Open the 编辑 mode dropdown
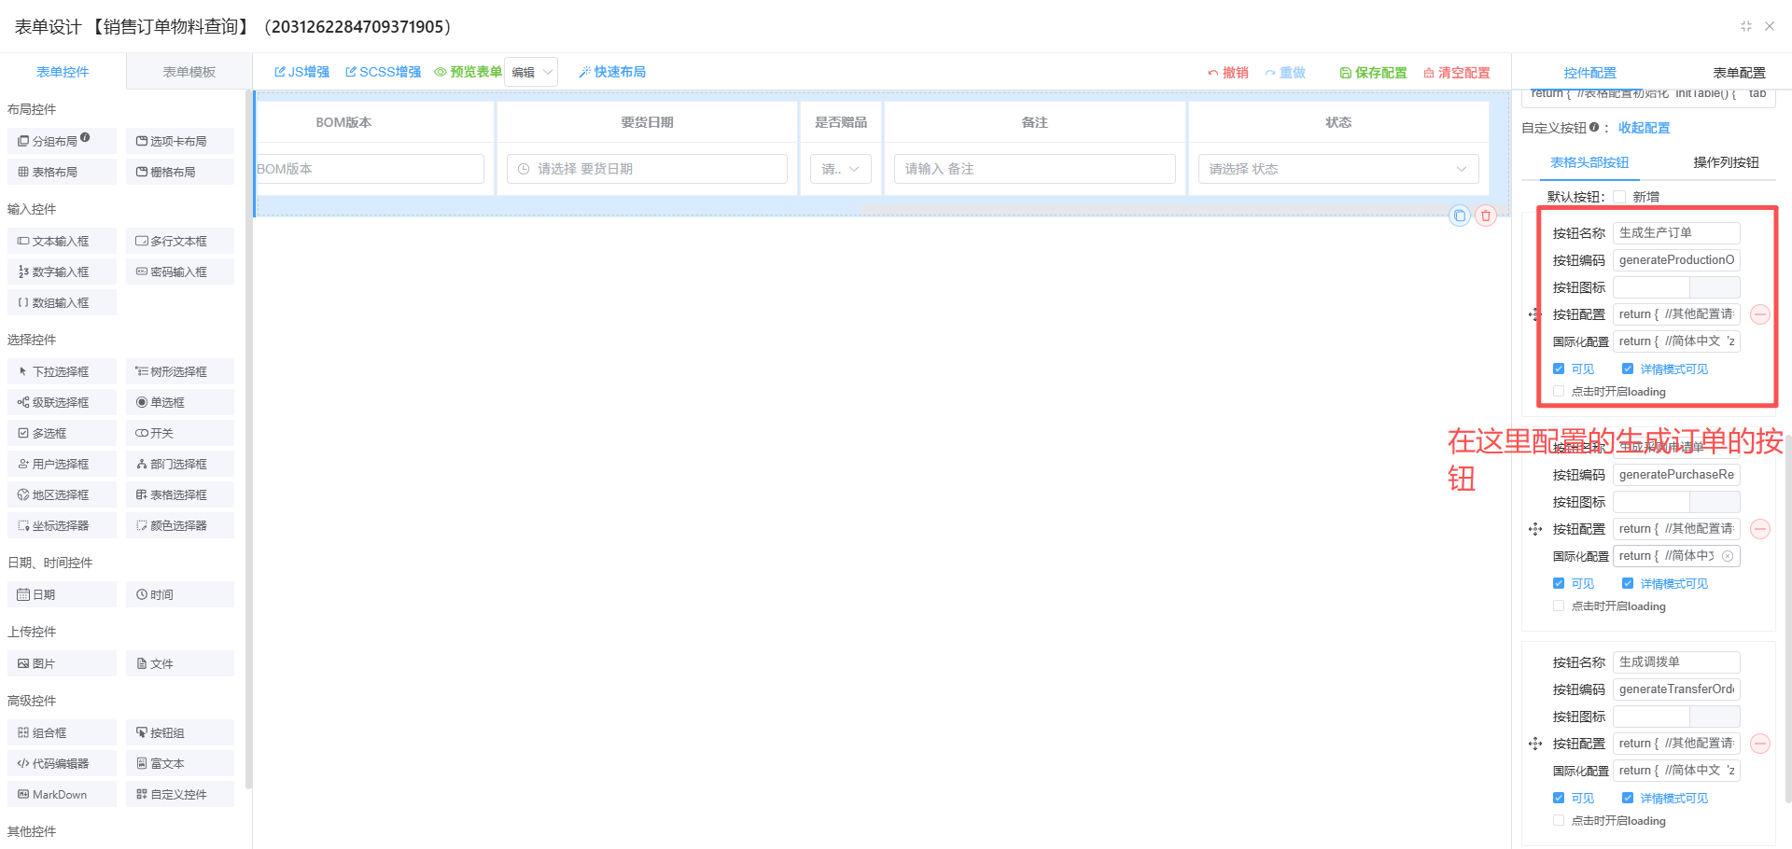The height and width of the screenshot is (849, 1792). point(530,72)
